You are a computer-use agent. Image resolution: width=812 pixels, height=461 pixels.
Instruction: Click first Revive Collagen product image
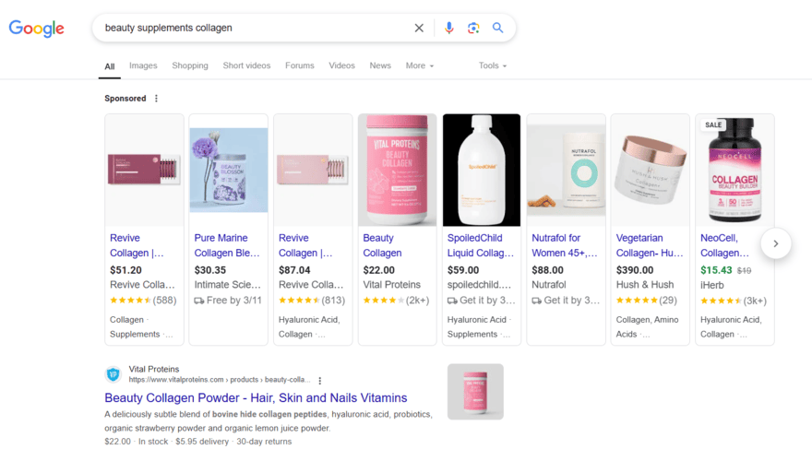pyautogui.click(x=144, y=170)
